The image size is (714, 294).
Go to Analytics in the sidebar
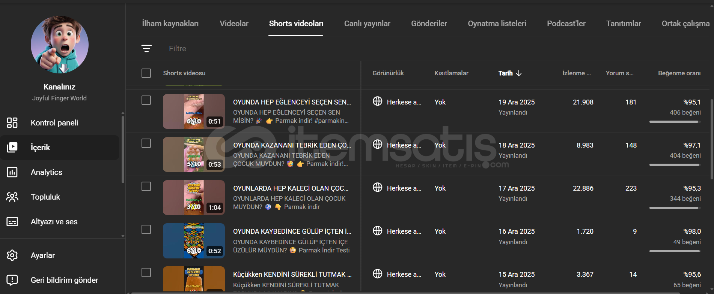tap(60, 172)
